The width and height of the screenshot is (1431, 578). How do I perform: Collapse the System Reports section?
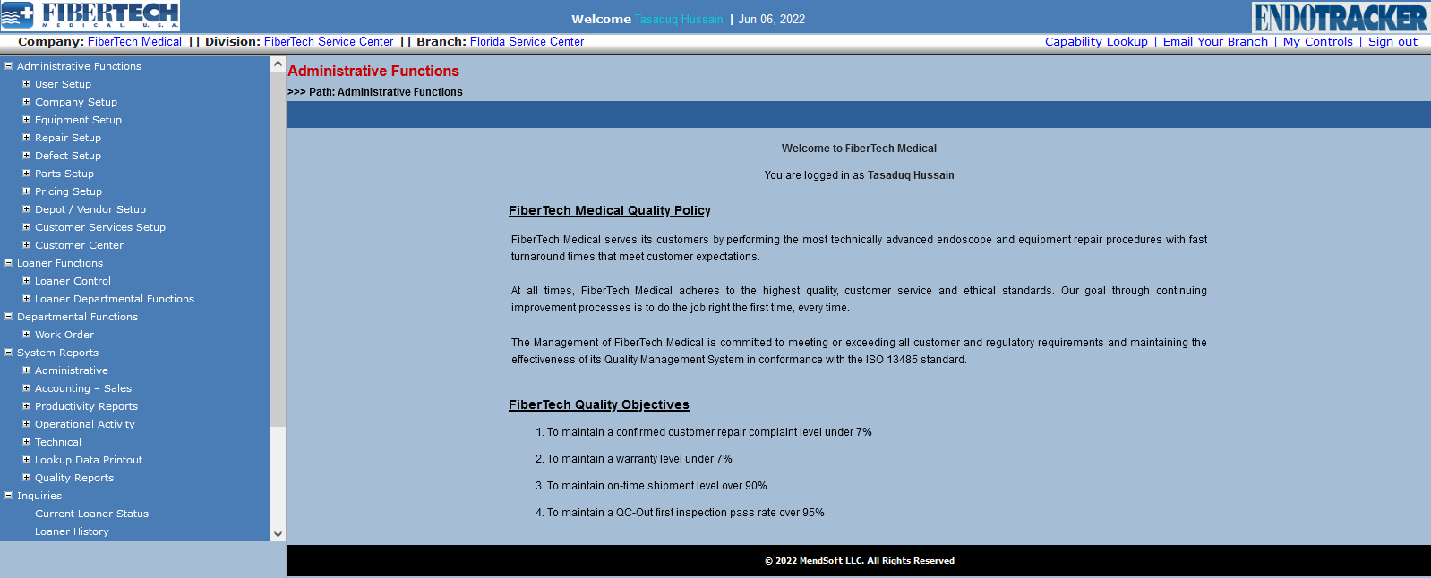pyautogui.click(x=8, y=353)
